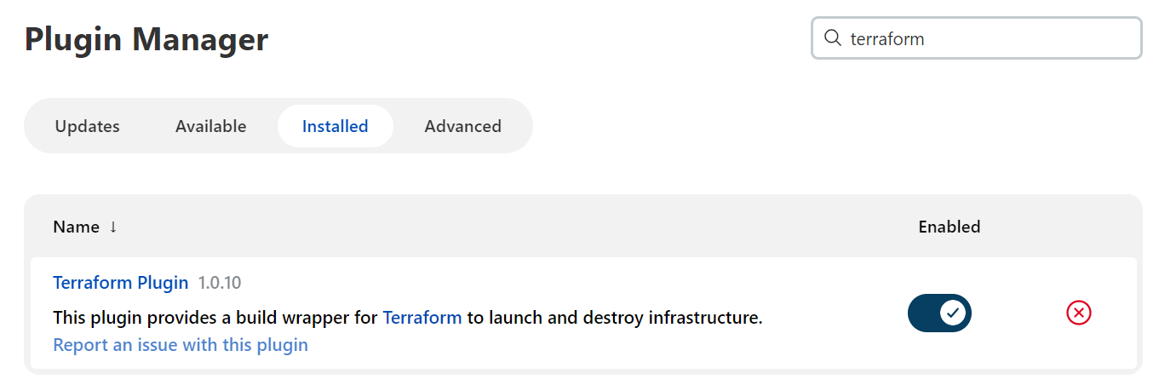Click the checkmark knob on the Enabled switch
Image resolution: width=1159 pixels, height=391 pixels.
(x=953, y=313)
